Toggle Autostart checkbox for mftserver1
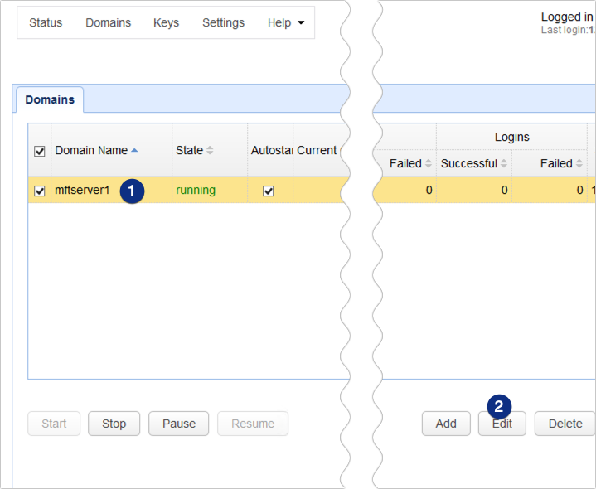596x489 pixels. (268, 191)
